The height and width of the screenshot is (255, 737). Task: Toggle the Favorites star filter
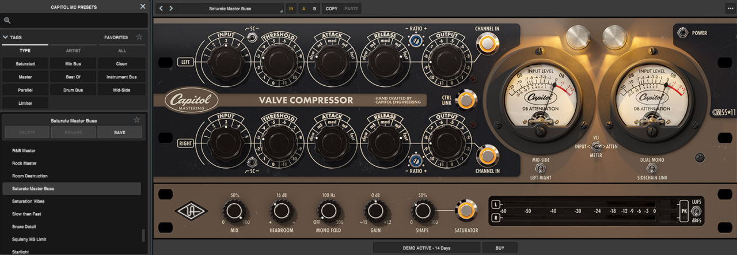[x=139, y=37]
